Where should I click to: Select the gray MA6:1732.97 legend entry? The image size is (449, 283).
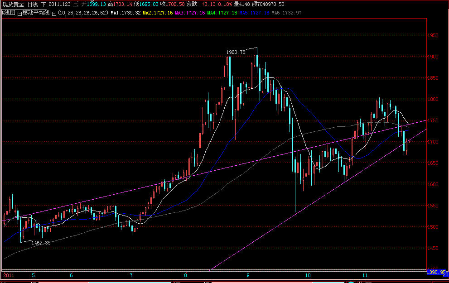point(286,13)
